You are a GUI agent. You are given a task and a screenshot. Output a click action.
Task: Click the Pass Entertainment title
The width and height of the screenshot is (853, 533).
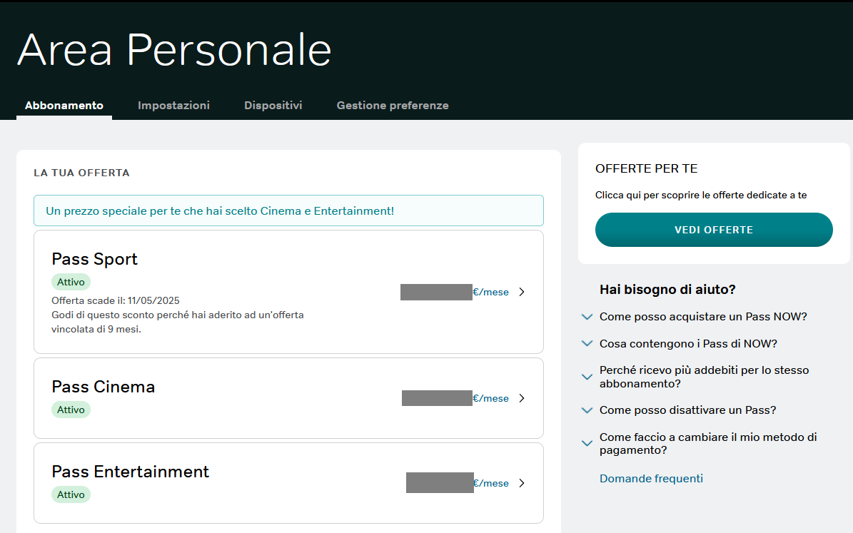(130, 472)
